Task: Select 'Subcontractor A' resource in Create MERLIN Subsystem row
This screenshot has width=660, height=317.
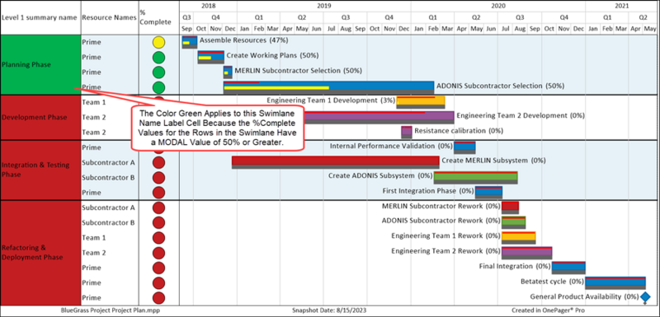Action: 108,162
